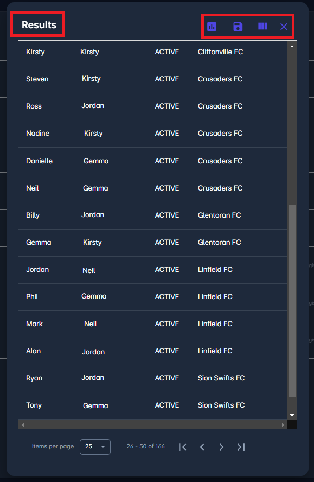Open the chart visualization icon

click(212, 26)
